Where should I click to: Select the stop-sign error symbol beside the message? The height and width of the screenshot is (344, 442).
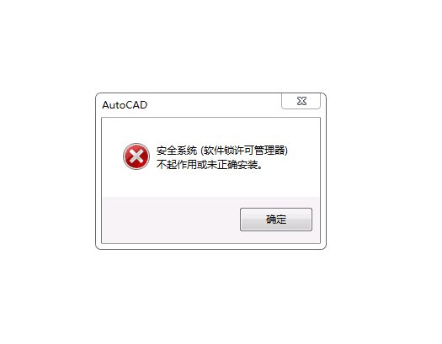tap(136, 156)
